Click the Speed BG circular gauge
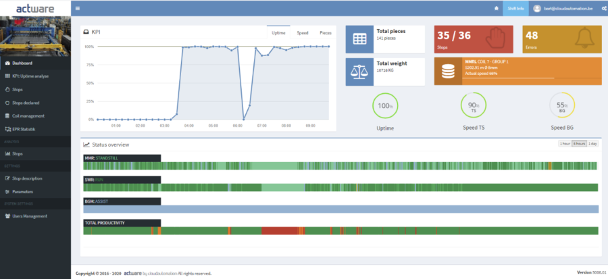Screen dimensions: 608x279 562,105
